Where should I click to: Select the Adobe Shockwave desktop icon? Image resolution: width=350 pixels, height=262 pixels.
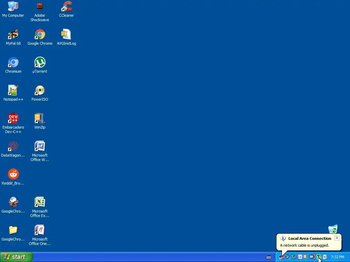[x=40, y=12]
